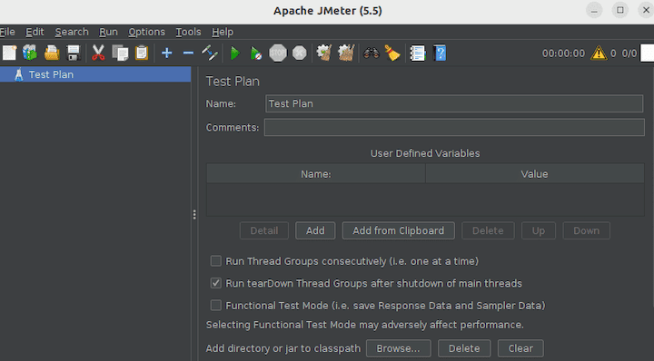Click the classpath Delete button
Screen dimensions: 654x361
(464, 348)
